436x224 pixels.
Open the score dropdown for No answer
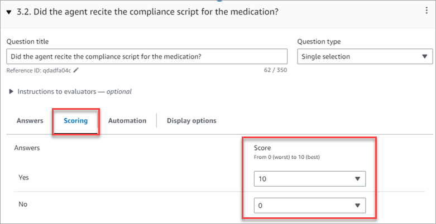point(309,206)
